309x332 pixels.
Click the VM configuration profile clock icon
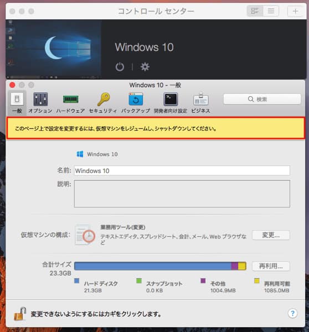pos(85,235)
